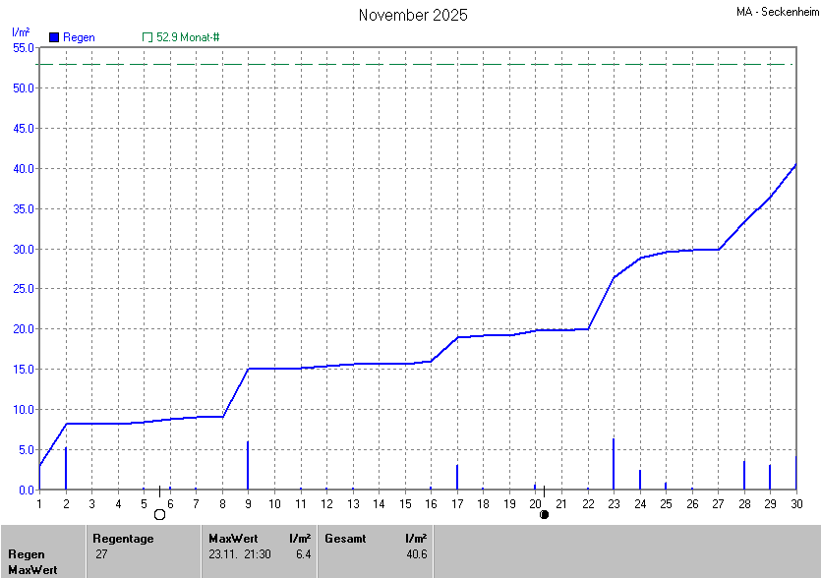The image size is (821, 578).
Task: Click the rain bar at day 9
Action: (248, 466)
